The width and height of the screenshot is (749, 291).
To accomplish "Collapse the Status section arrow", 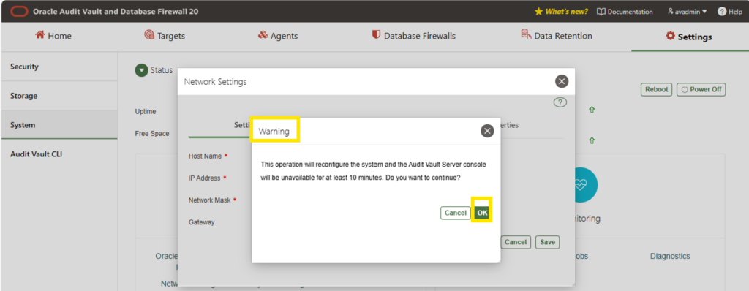I will [x=141, y=71].
